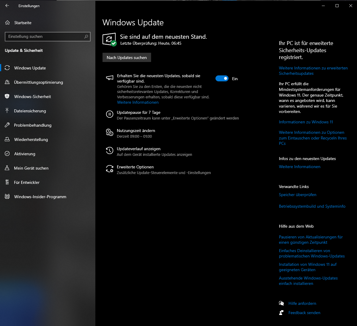Open Windows-Sicherheit in the sidebar
The image size is (357, 326).
coord(48,97)
